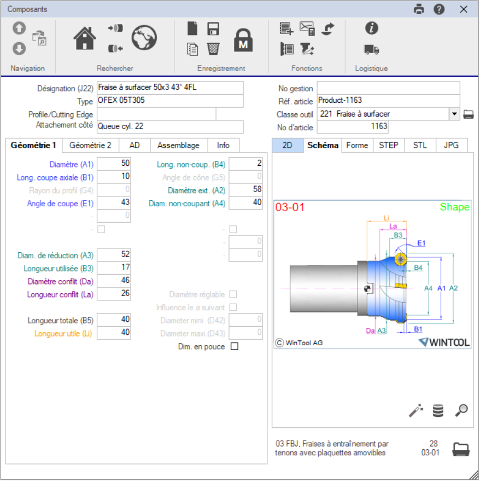Open the info icon in Logistique
This screenshot has width=480, height=481.
pos(372,28)
